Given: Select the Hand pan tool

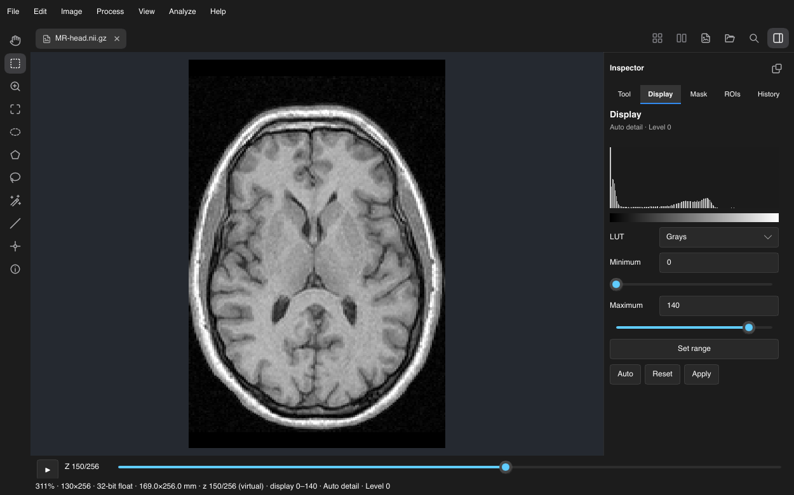Looking at the screenshot, I should 15,41.
